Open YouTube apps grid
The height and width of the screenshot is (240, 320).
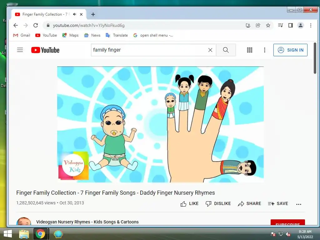click(x=250, y=50)
